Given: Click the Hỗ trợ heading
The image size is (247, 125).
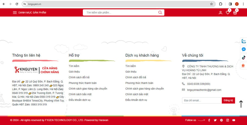Looking at the screenshot, I should pyautogui.click(x=74, y=55).
